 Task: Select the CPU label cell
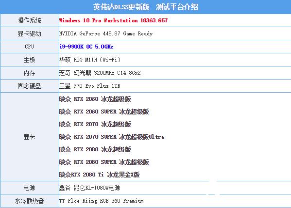(30, 47)
